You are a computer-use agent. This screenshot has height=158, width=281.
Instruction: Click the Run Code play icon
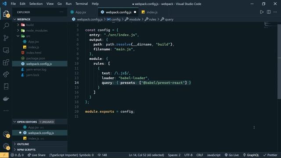[x=262, y=12]
